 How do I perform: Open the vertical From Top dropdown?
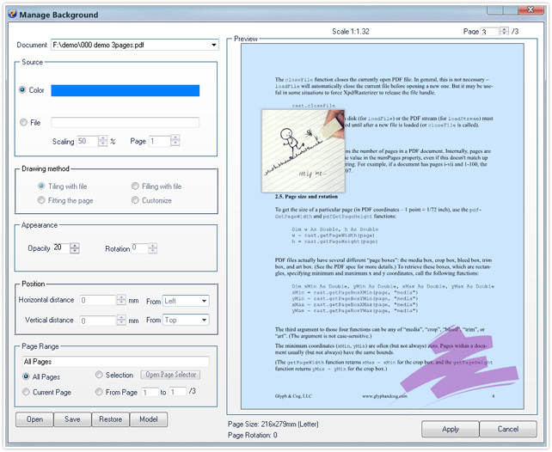204,320
